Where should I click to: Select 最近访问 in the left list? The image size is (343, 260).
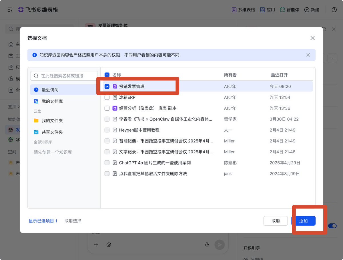[x=64, y=90]
